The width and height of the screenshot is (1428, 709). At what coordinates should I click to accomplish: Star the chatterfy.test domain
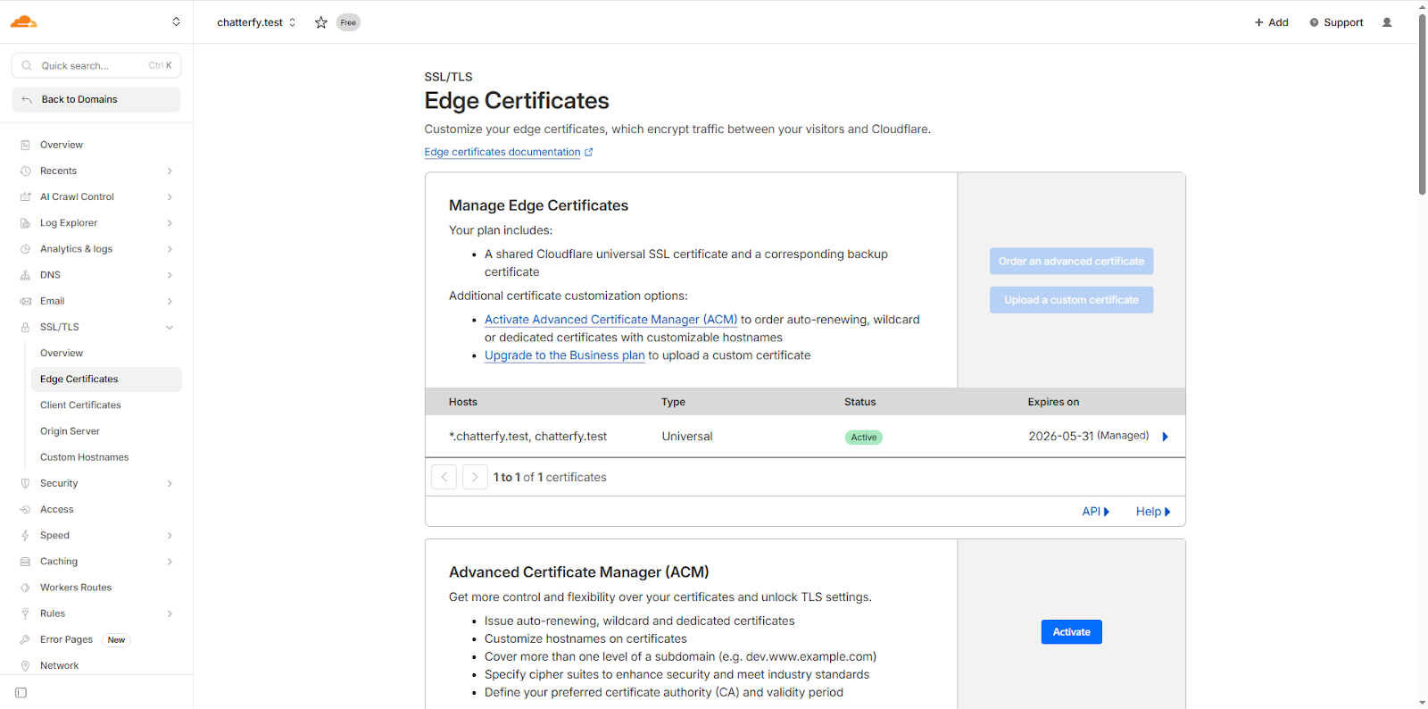(321, 22)
